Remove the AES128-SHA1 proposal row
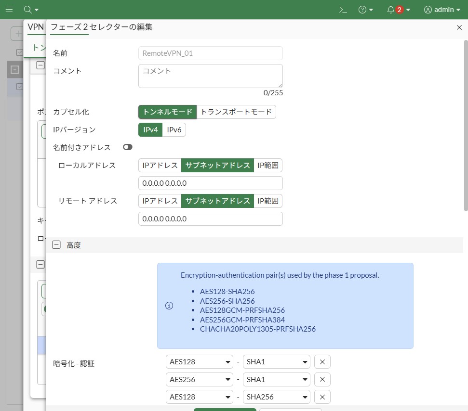The height and width of the screenshot is (411, 468). tap(322, 362)
